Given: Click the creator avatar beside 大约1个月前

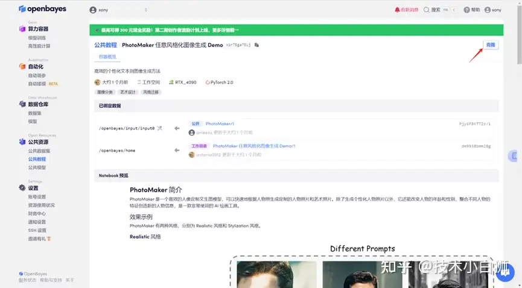Looking at the screenshot, I should (97, 82).
